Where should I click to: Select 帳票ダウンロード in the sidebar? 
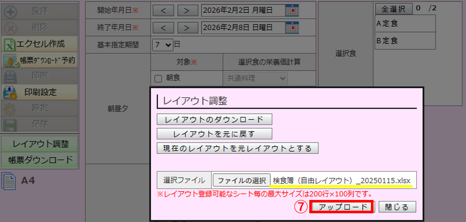point(40,159)
